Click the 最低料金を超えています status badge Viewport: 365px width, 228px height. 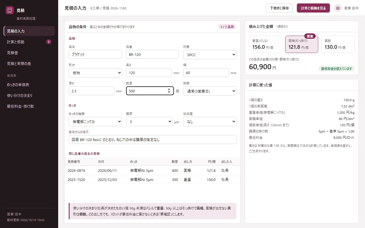(x=336, y=69)
